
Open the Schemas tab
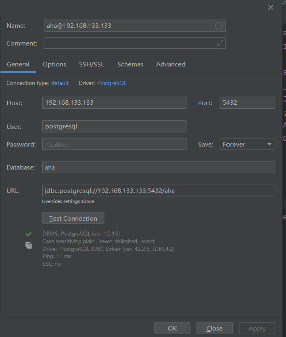tap(130, 64)
